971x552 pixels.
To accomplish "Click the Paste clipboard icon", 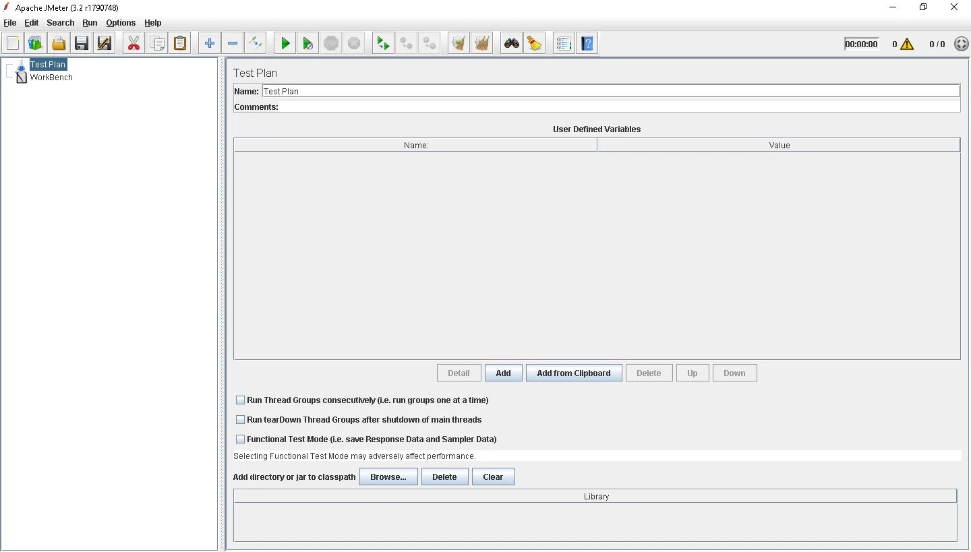I will [179, 44].
